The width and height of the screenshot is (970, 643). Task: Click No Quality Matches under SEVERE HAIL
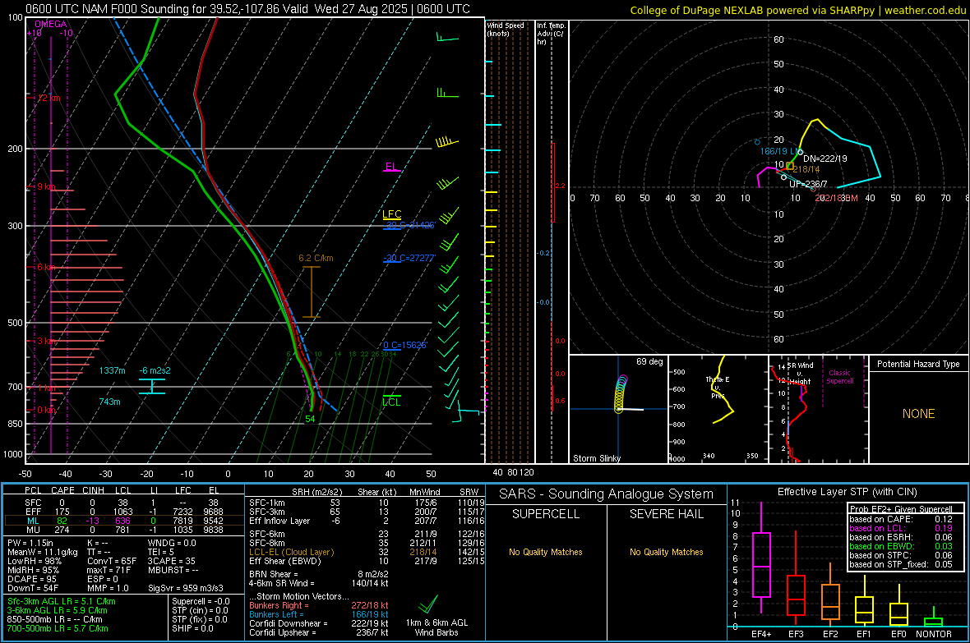click(666, 552)
